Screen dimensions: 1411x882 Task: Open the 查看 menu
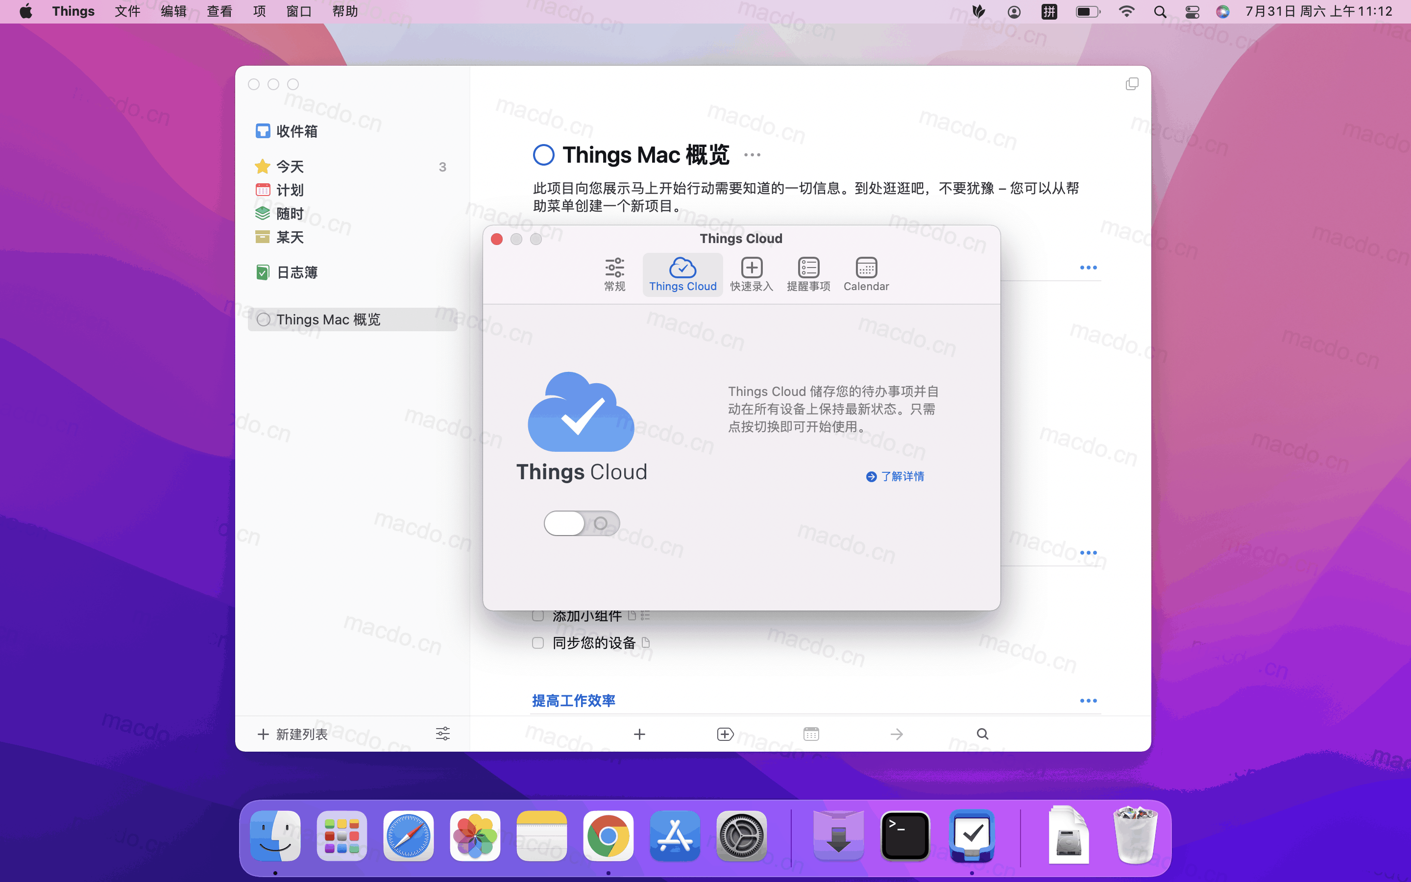(x=219, y=12)
